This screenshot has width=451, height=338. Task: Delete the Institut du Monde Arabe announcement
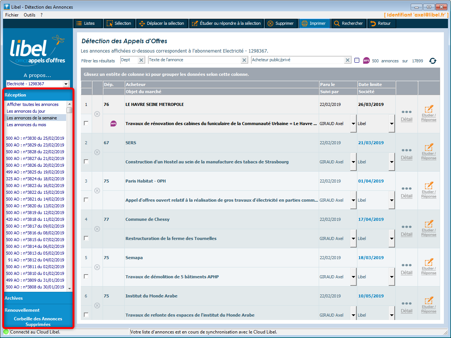(97, 305)
